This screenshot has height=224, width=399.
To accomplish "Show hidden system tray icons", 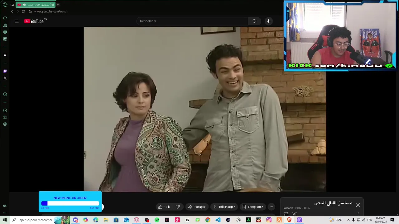I will 349,220.
